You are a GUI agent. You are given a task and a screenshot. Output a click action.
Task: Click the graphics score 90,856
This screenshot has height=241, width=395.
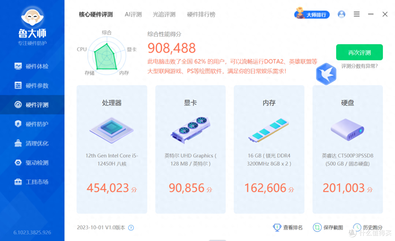coord(187,188)
